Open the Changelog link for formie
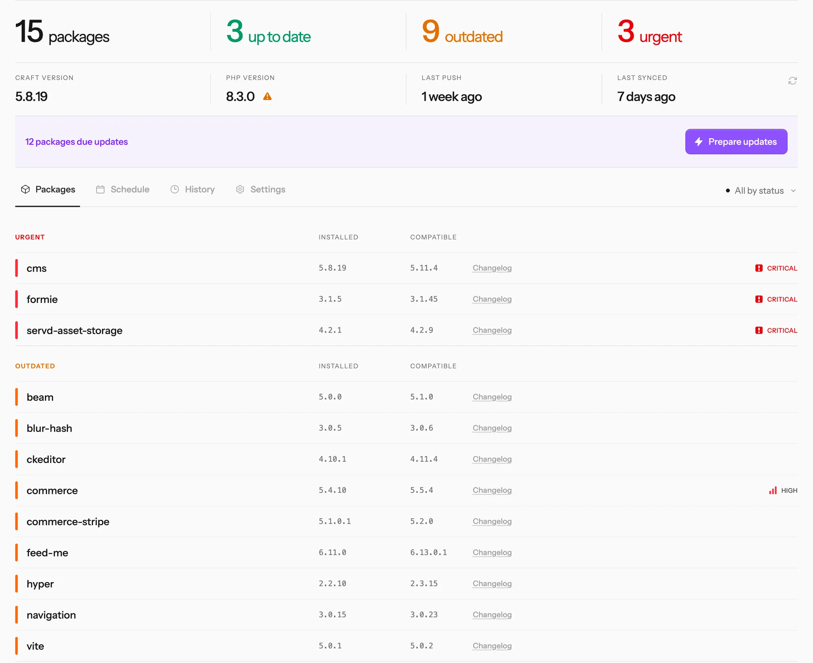 click(492, 299)
